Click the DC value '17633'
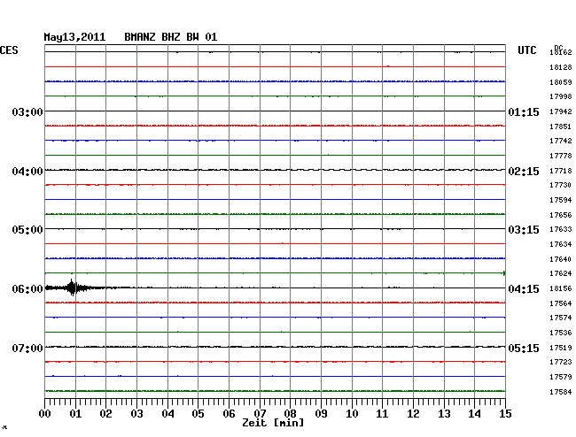Viewport: 576px width, 437px height. pyautogui.click(x=561, y=229)
